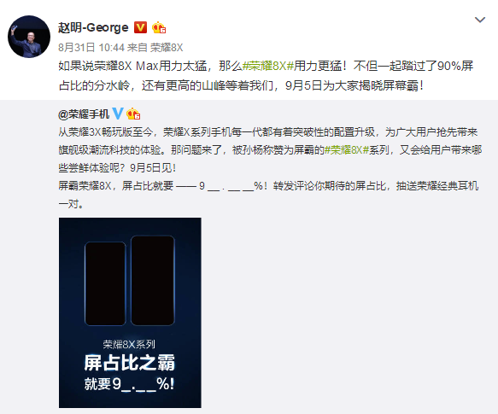498x414 pixels.
Task: Visit the @荣耀手机 account link
Action: (x=84, y=114)
